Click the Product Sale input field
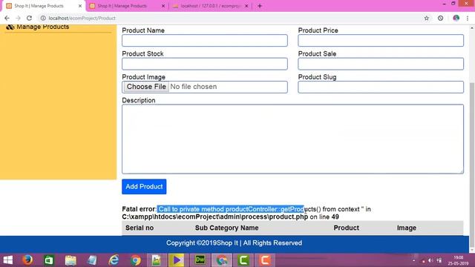 click(381, 64)
